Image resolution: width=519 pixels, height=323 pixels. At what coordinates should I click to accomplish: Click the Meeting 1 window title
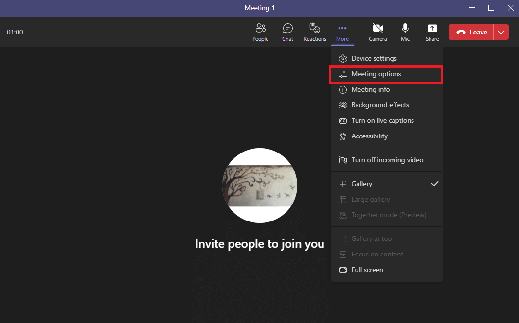pyautogui.click(x=260, y=8)
